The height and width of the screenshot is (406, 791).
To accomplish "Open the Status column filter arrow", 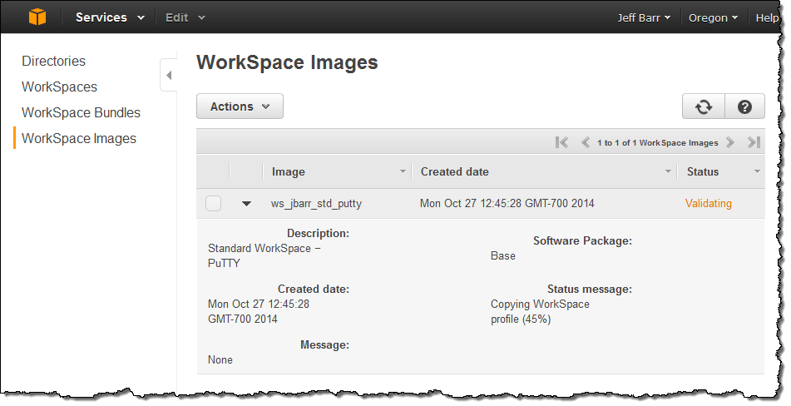I will [x=757, y=171].
